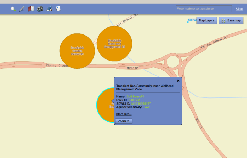The image size is (247, 158).
Task: Focus the address or coordinate search field
Action: [204, 9]
